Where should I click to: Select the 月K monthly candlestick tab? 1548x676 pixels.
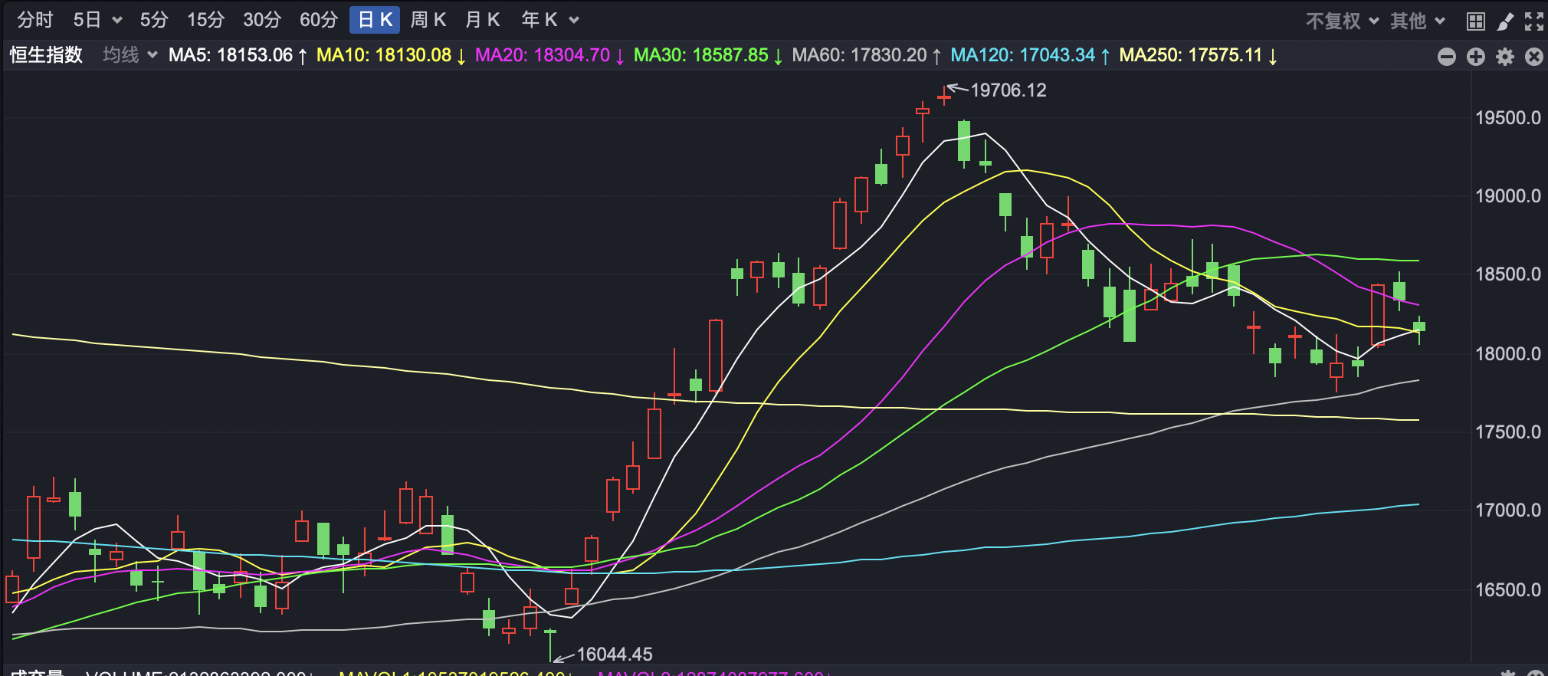pos(483,20)
